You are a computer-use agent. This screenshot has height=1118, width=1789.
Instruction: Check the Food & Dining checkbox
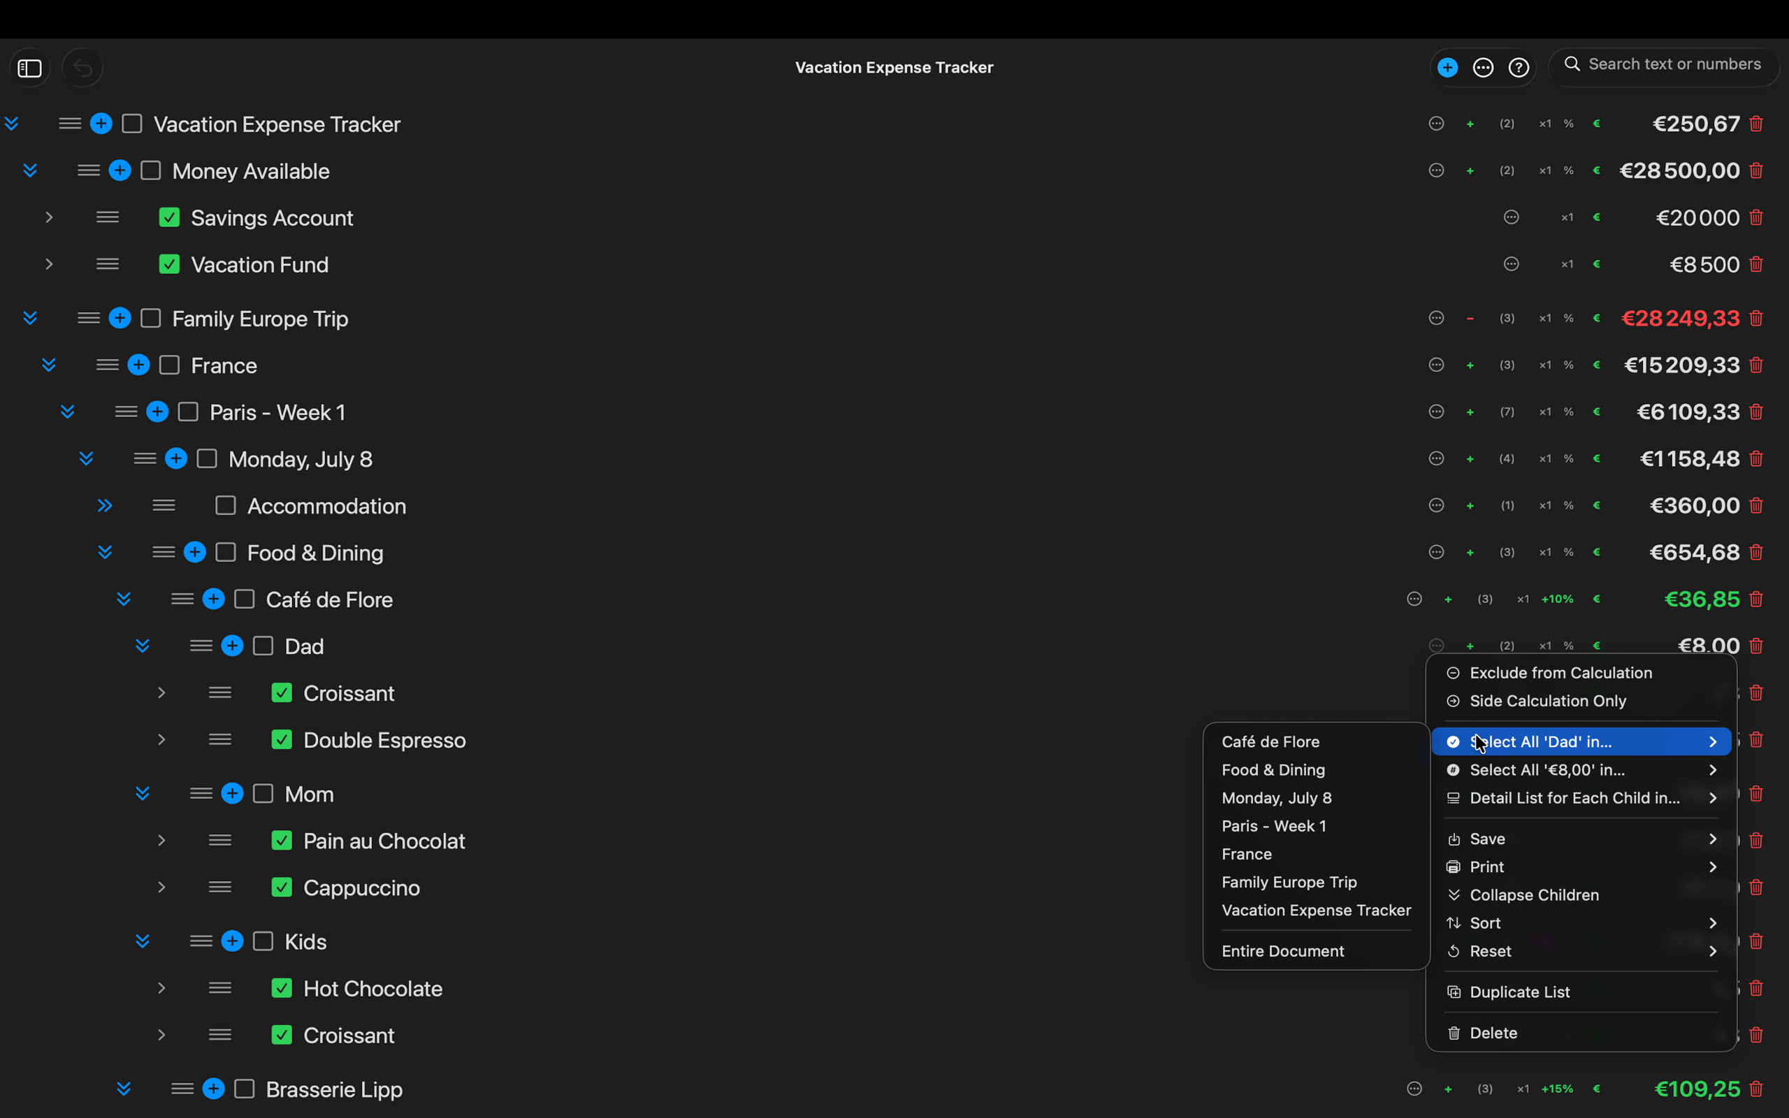[226, 552]
